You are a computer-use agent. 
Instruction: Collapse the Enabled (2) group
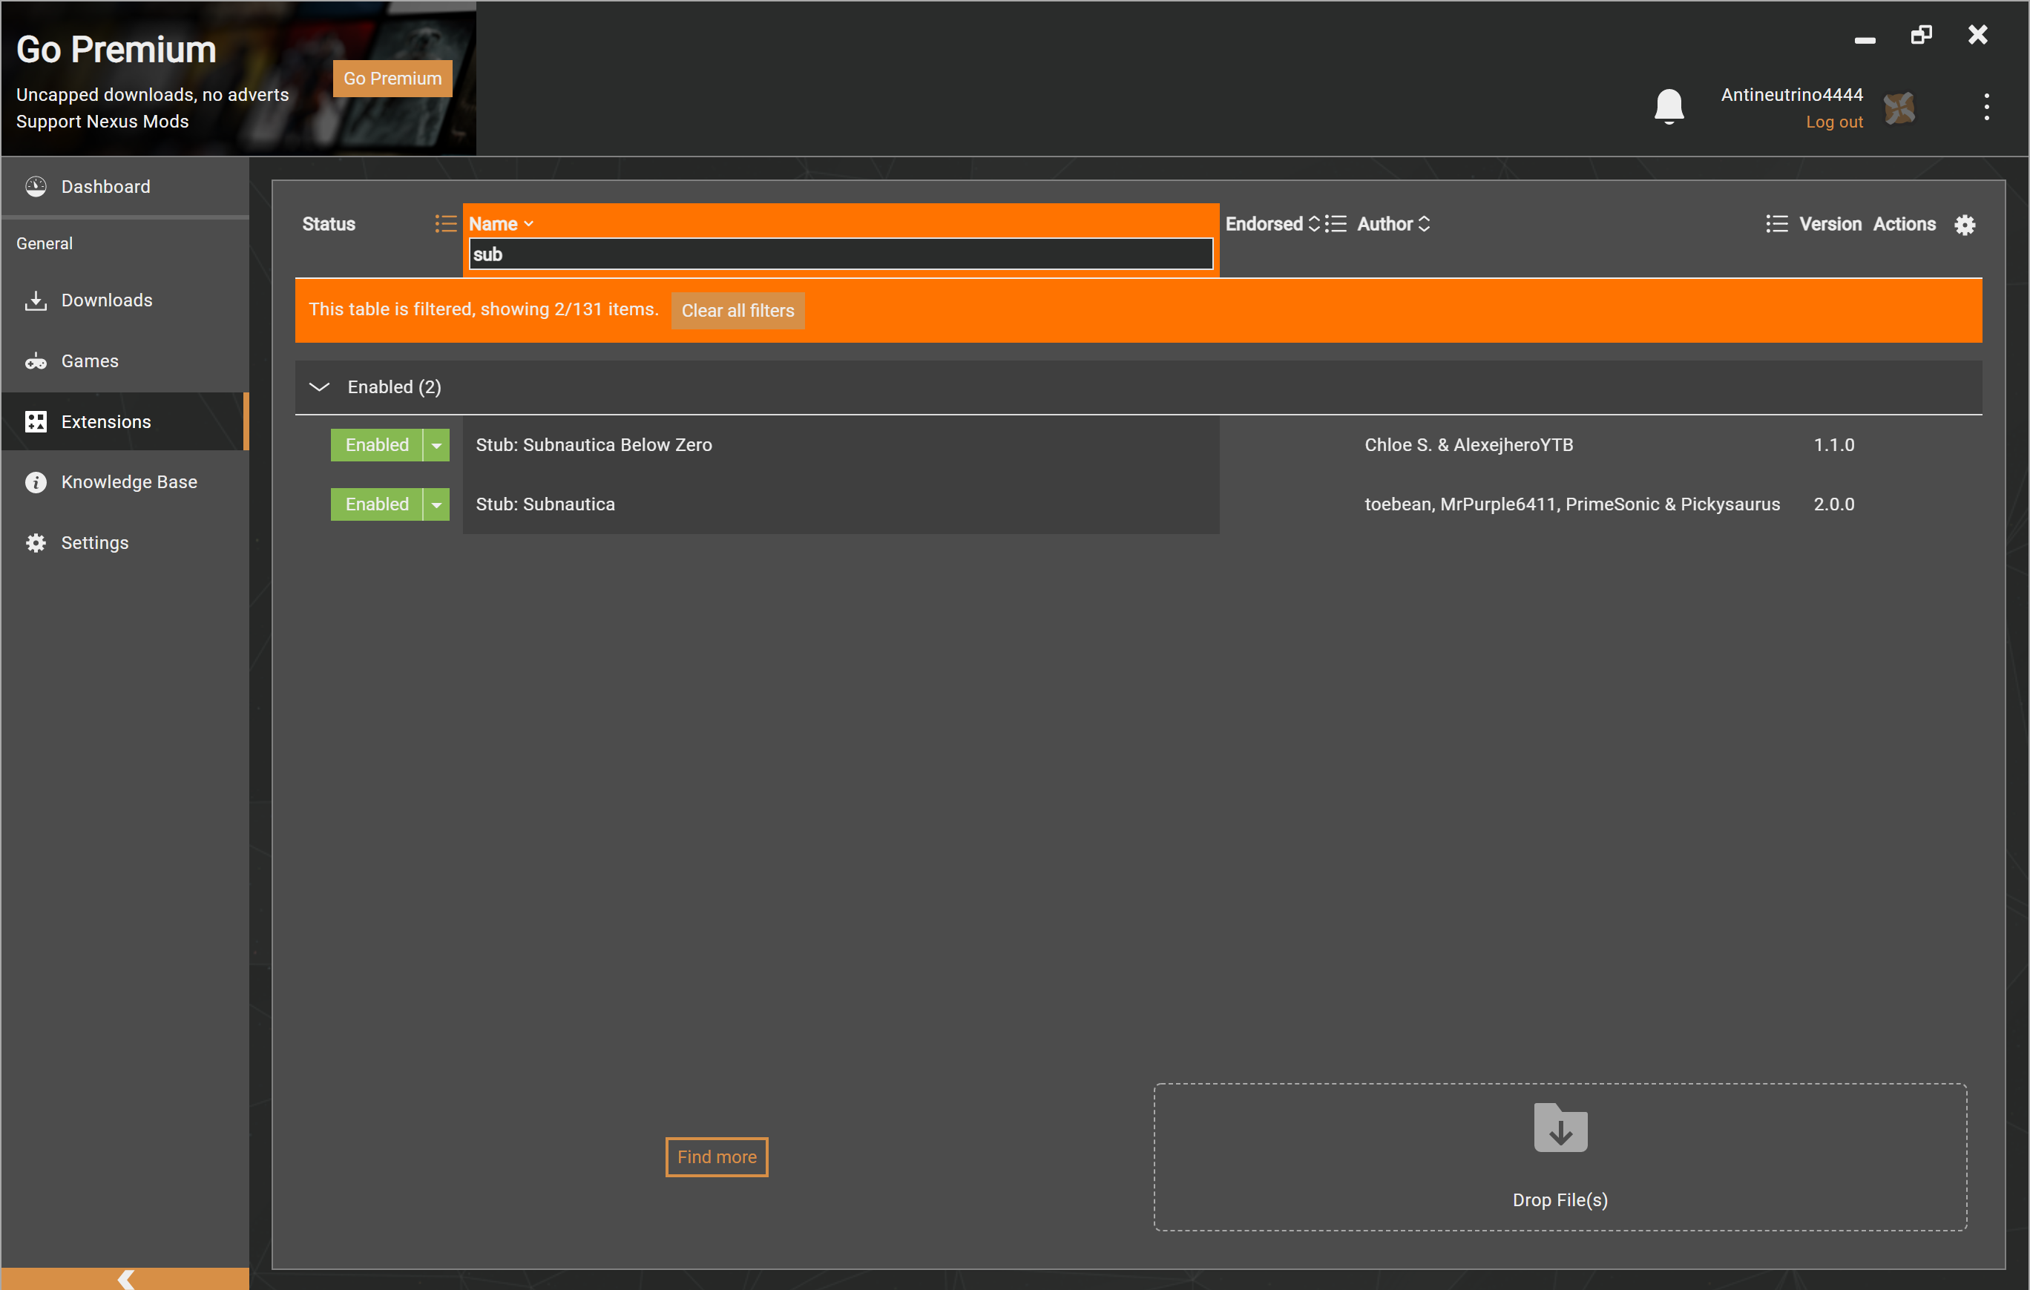point(318,386)
